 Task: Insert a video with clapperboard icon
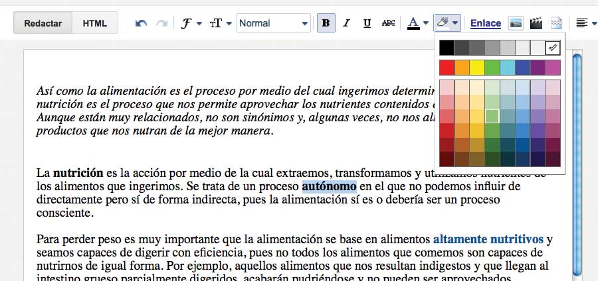pyautogui.click(x=536, y=23)
